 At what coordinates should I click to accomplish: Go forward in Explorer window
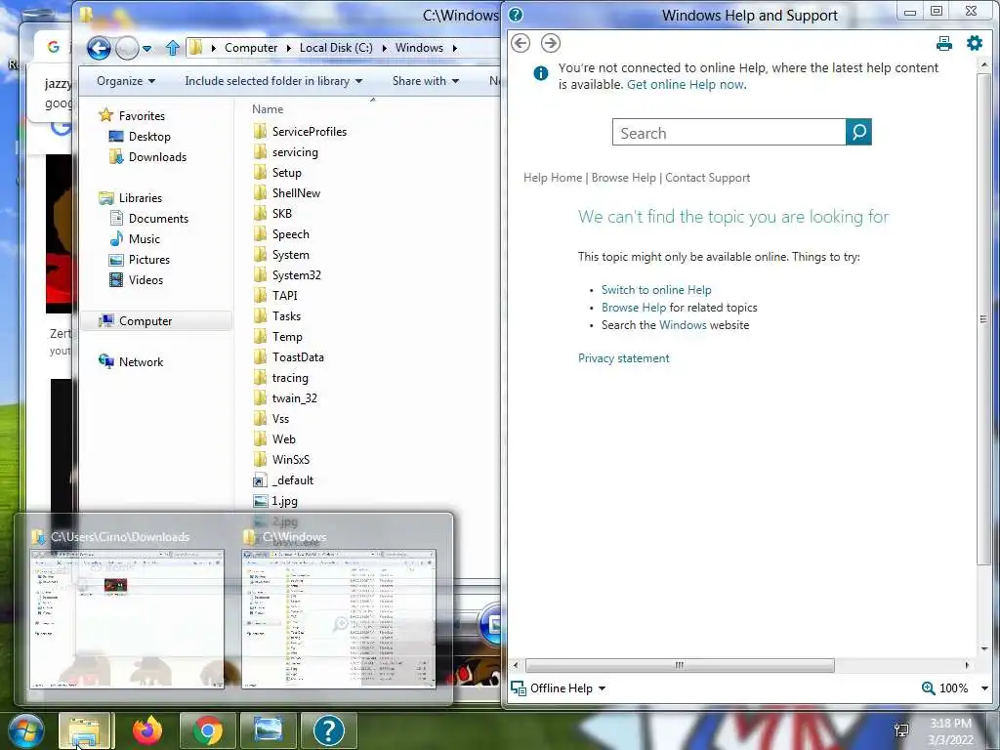tap(127, 48)
